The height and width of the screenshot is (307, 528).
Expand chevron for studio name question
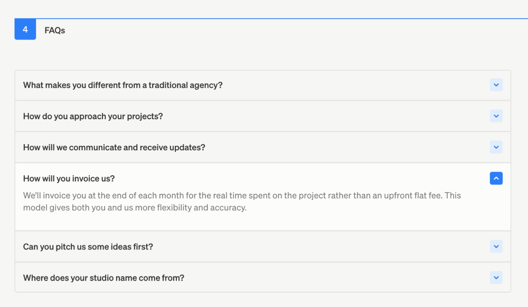point(496,278)
